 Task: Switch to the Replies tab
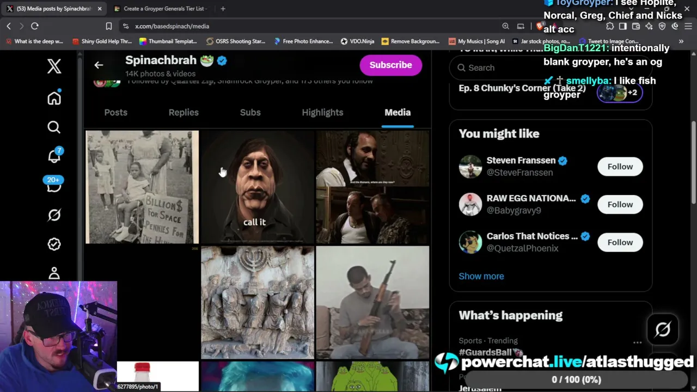pos(184,112)
